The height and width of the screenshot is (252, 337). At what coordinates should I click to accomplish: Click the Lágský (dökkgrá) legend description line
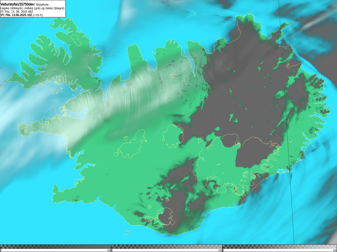(x=32, y=8)
